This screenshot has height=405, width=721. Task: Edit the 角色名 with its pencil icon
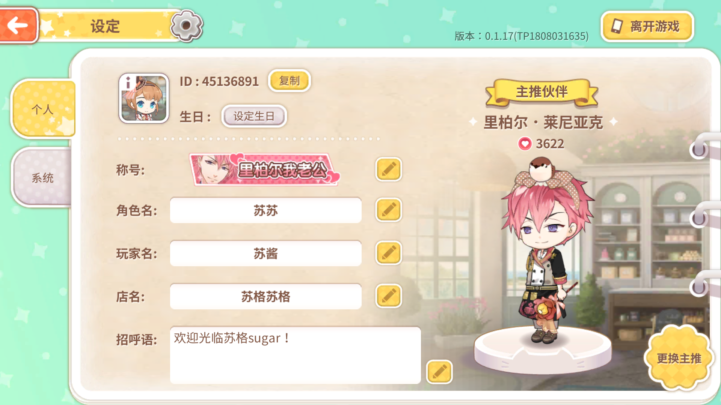(389, 210)
